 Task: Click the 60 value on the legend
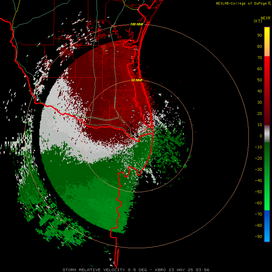(x=260, y=69)
